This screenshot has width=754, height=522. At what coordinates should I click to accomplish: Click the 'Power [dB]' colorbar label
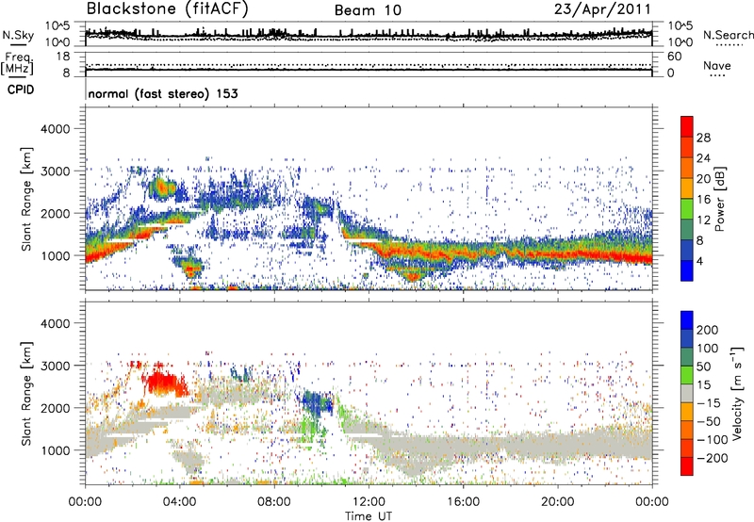point(719,199)
